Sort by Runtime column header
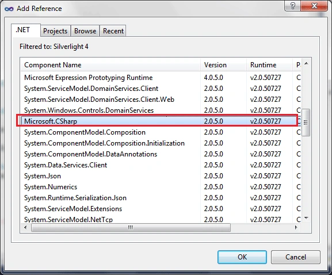 269,65
